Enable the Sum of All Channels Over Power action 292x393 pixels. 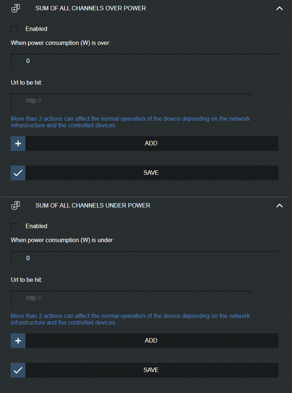[14, 29]
